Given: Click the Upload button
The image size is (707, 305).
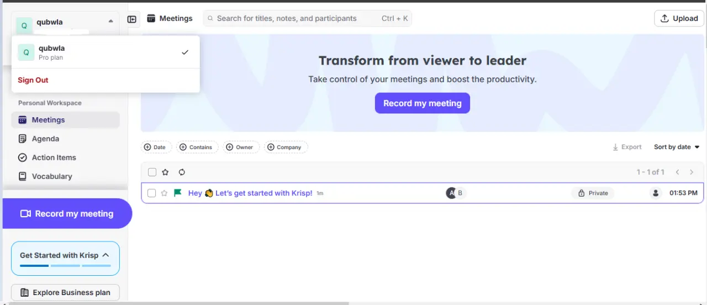Looking at the screenshot, I should click(x=679, y=18).
